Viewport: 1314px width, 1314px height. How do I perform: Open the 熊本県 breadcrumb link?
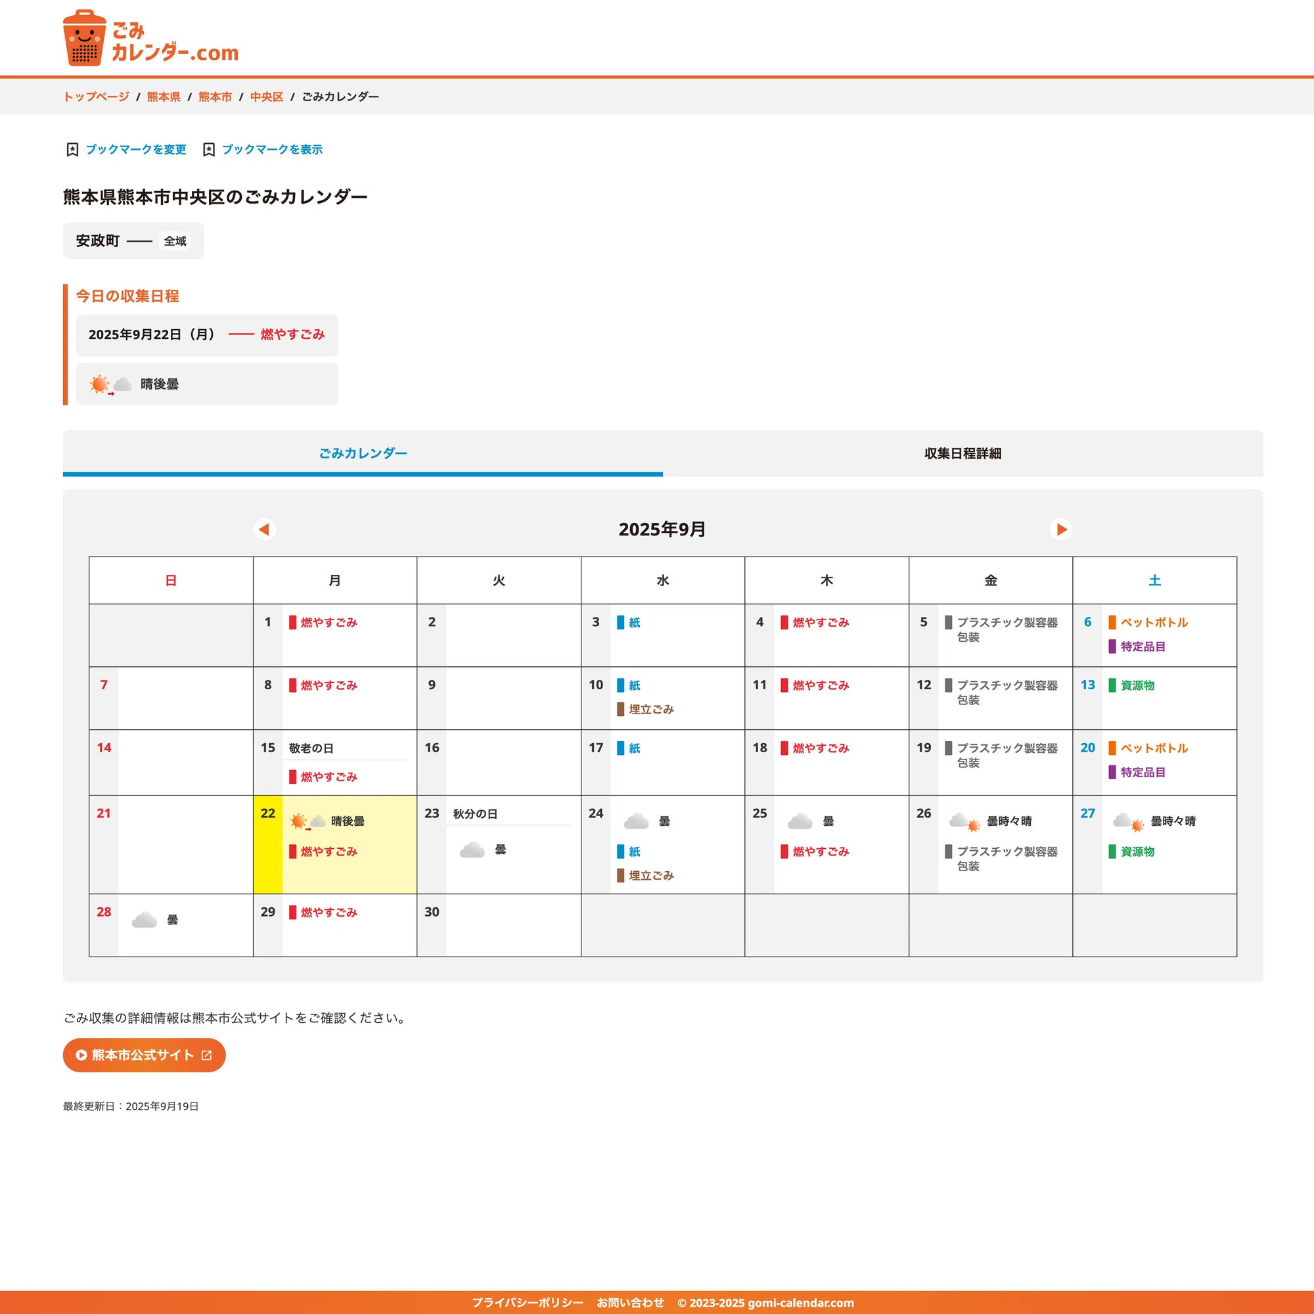coord(164,97)
